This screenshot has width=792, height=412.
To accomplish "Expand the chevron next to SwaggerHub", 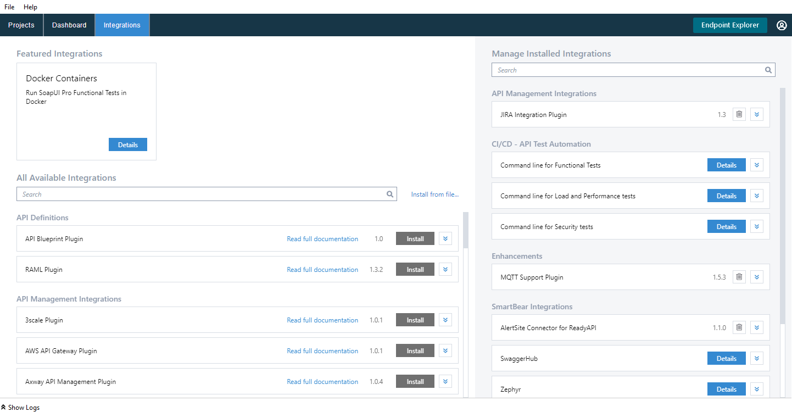I will [x=757, y=358].
